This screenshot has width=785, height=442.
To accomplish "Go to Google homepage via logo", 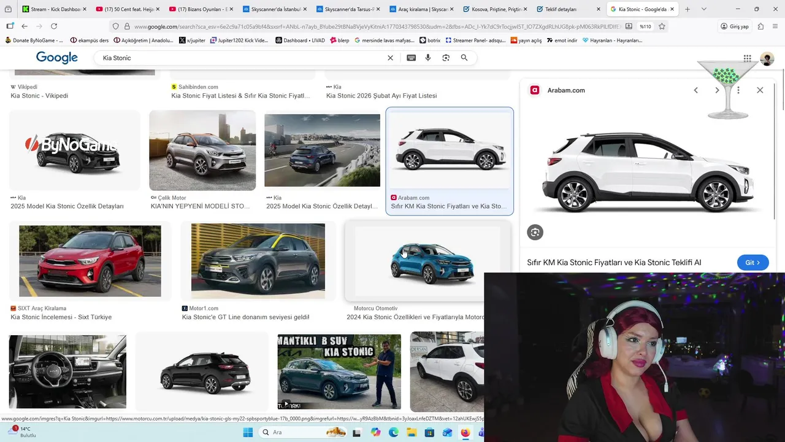I will pos(57,58).
